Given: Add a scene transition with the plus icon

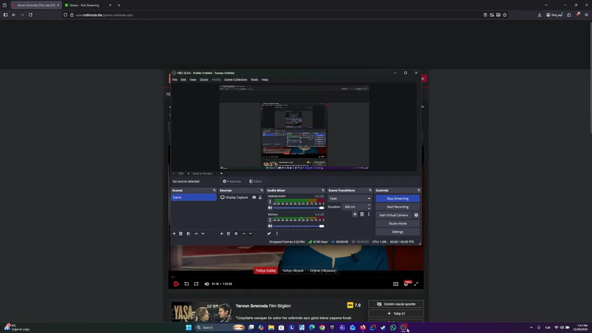Looking at the screenshot, I should coord(355,214).
